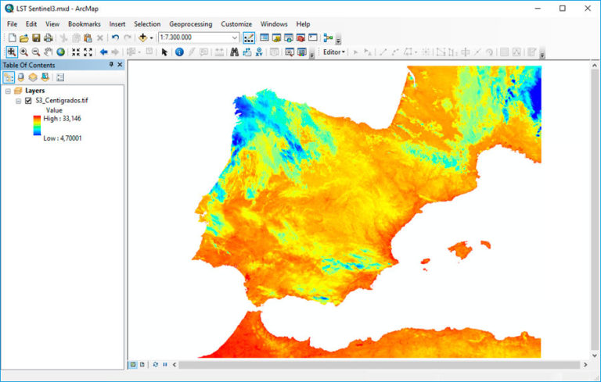Click Fixed Zoom Out arrows
601x382 pixels.
click(x=88, y=52)
